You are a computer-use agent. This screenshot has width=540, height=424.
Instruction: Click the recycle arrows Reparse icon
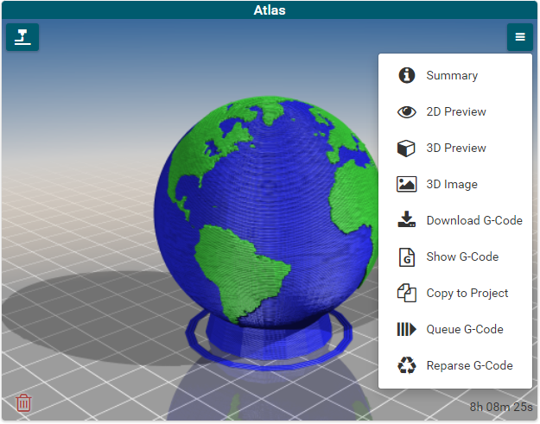tap(407, 365)
